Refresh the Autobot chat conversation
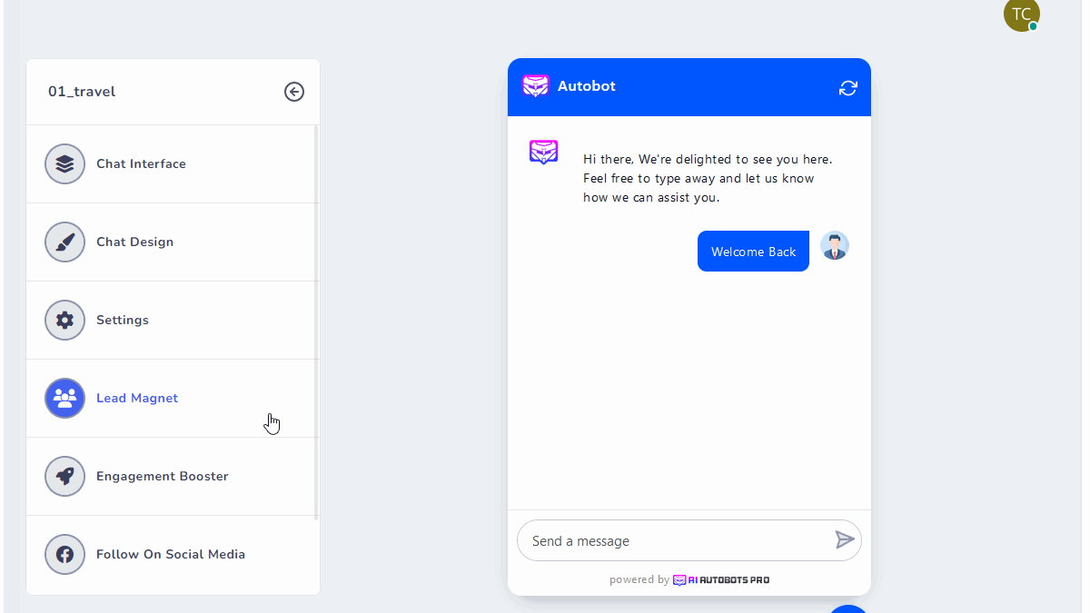The width and height of the screenshot is (1090, 613). pos(847,88)
